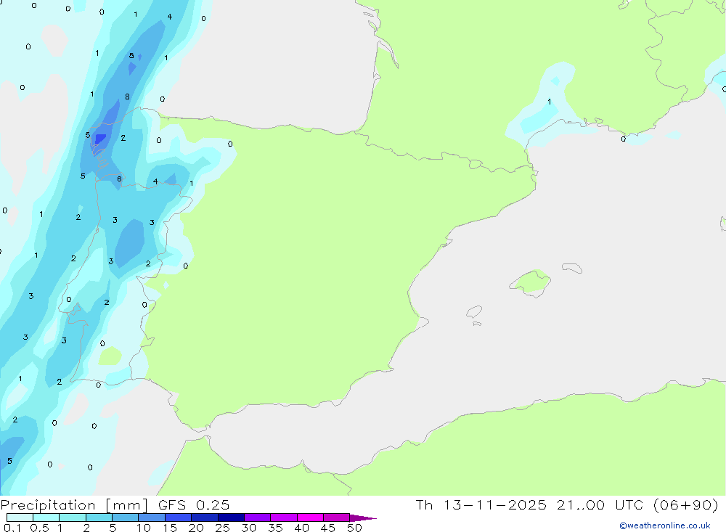Click the 20–25 mm legend color swatch
Screen dimensions: 726x532
(x=205, y=517)
